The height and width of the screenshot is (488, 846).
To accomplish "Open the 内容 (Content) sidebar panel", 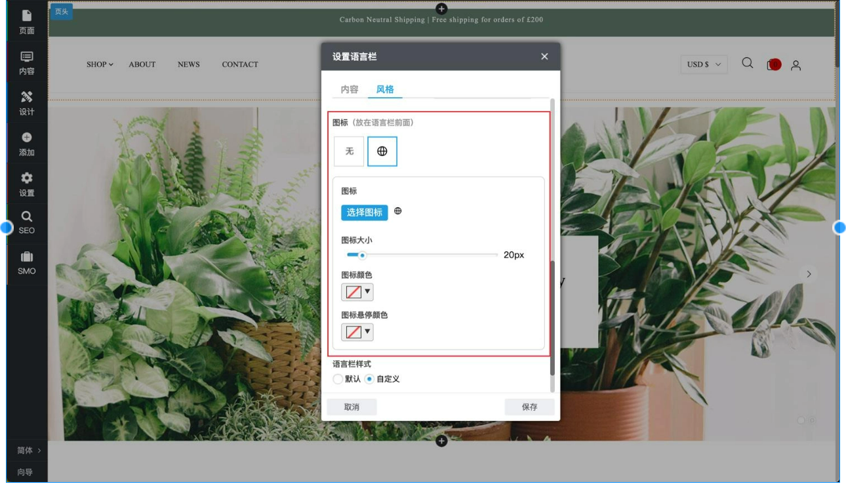I will [26, 63].
